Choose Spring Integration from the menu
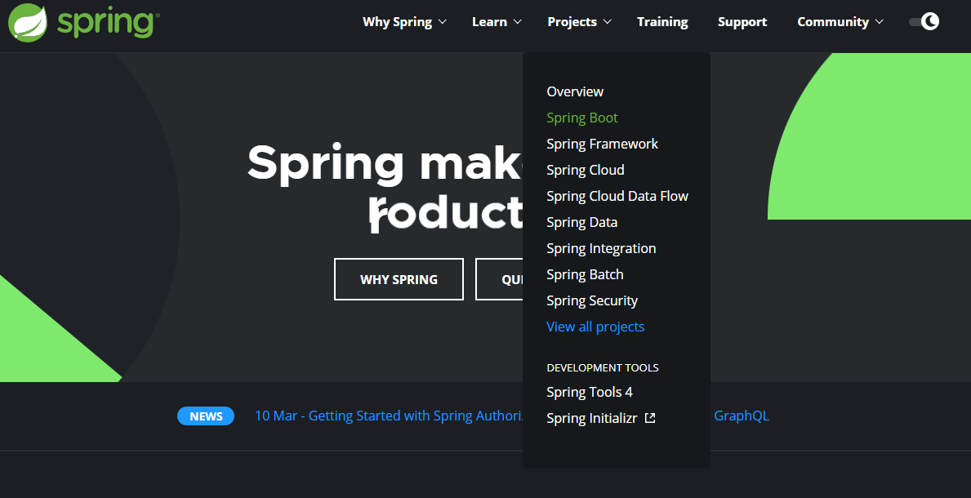The width and height of the screenshot is (971, 498). click(x=601, y=248)
